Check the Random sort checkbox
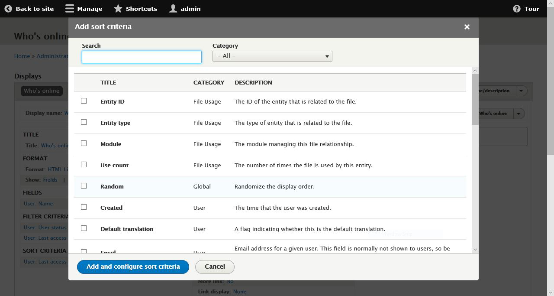Viewport: 554px width, 296px height. (84, 185)
